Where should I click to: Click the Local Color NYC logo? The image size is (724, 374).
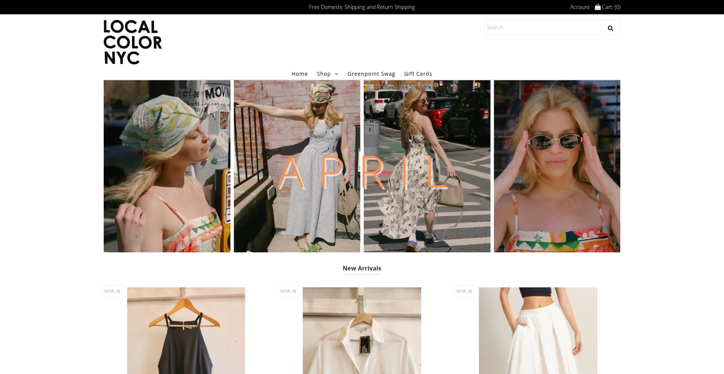click(132, 42)
